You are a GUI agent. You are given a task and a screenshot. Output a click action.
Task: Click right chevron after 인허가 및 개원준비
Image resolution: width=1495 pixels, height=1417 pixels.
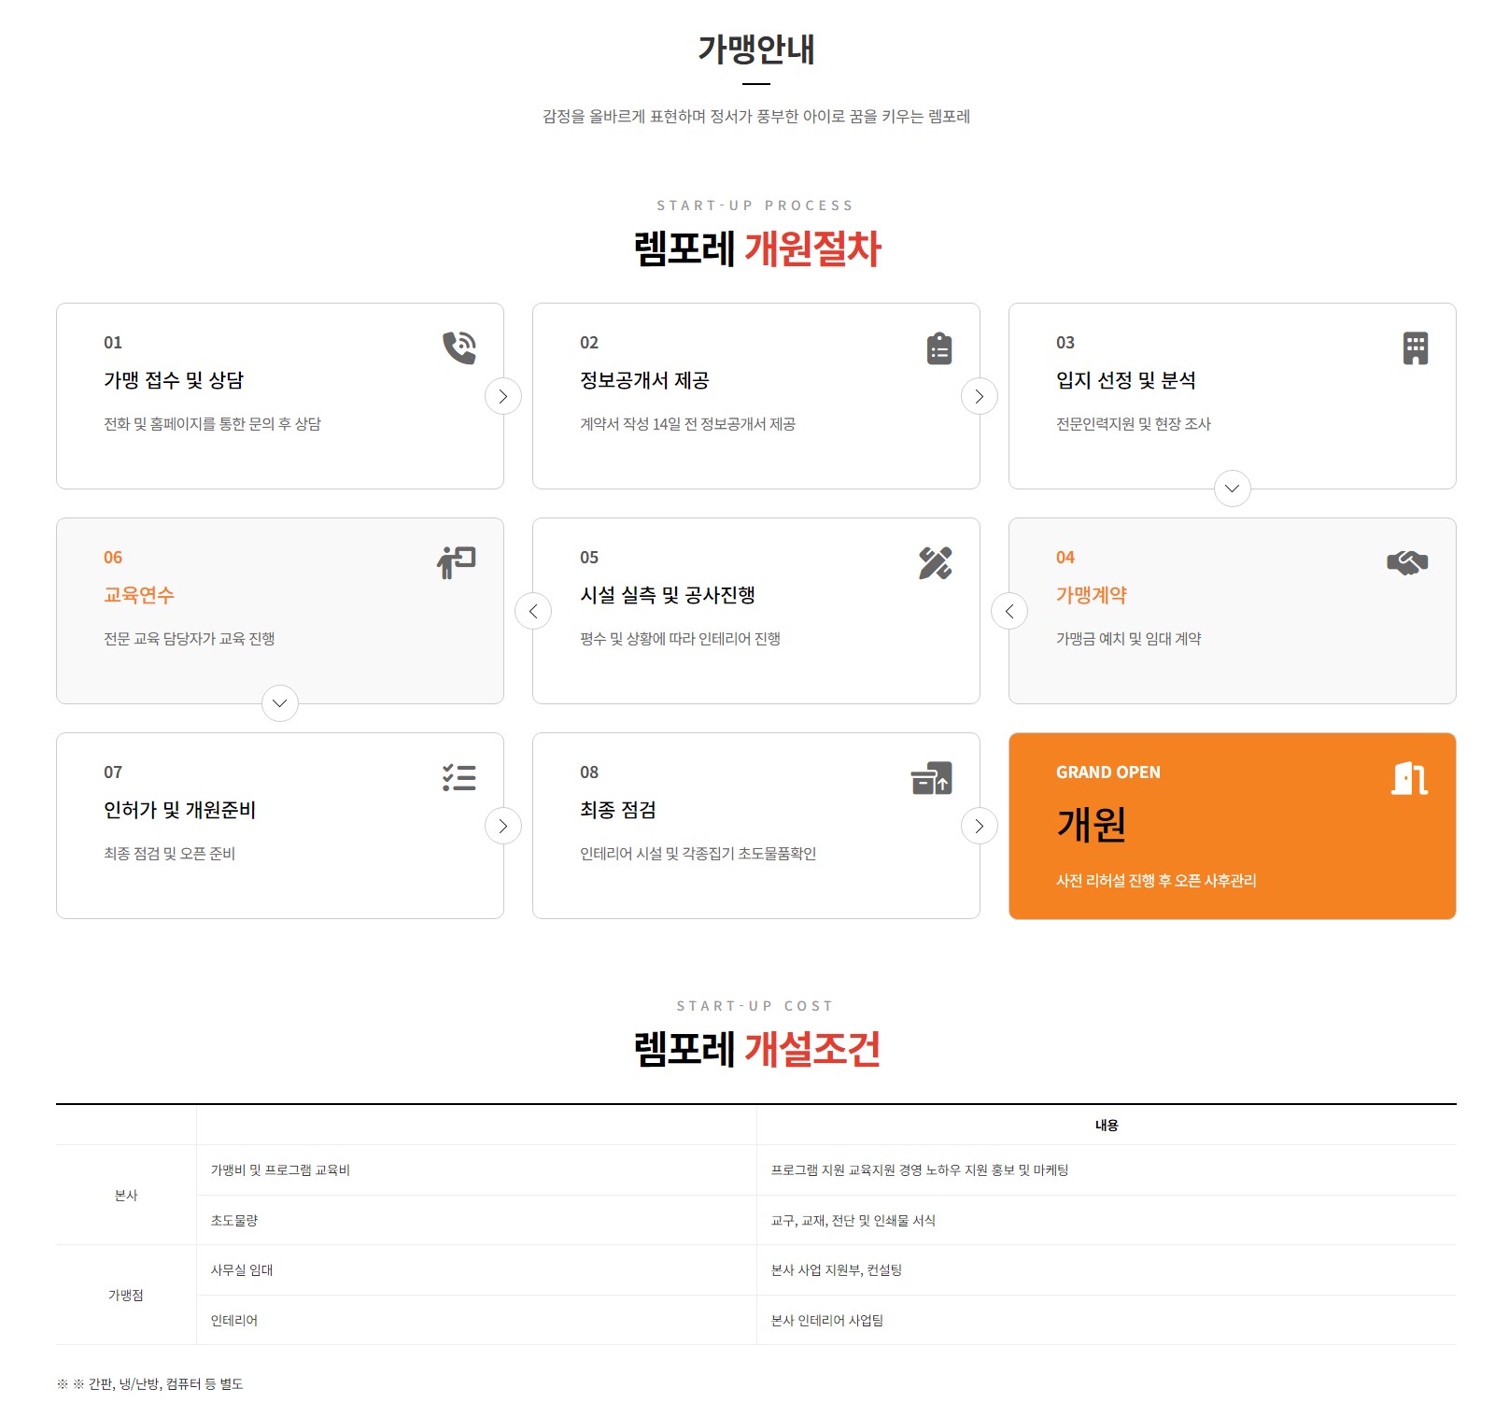click(503, 826)
